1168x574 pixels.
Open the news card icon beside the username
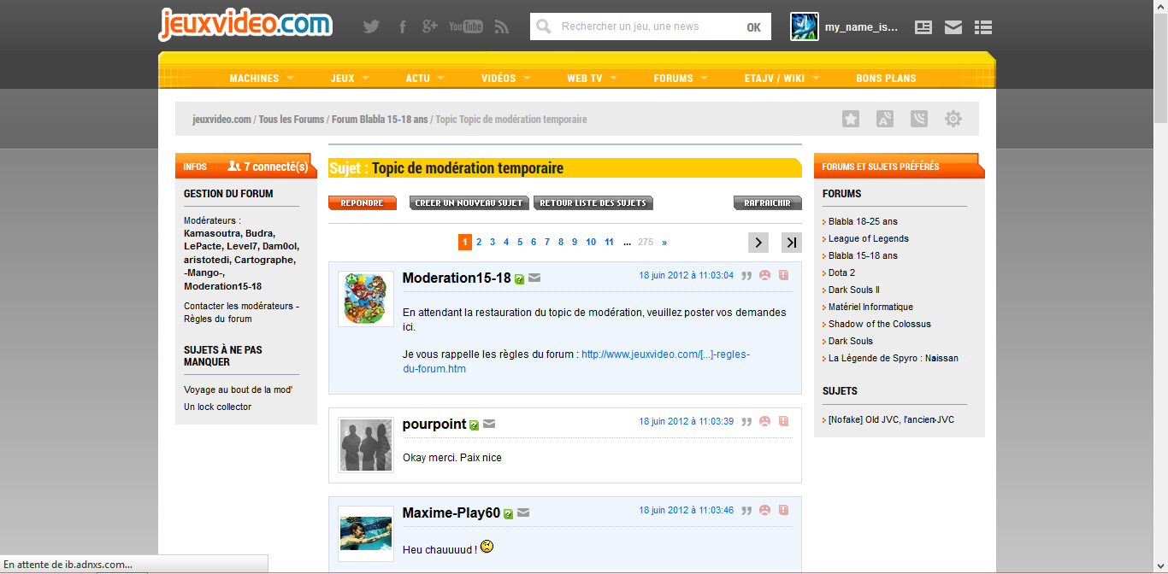pyautogui.click(x=923, y=27)
